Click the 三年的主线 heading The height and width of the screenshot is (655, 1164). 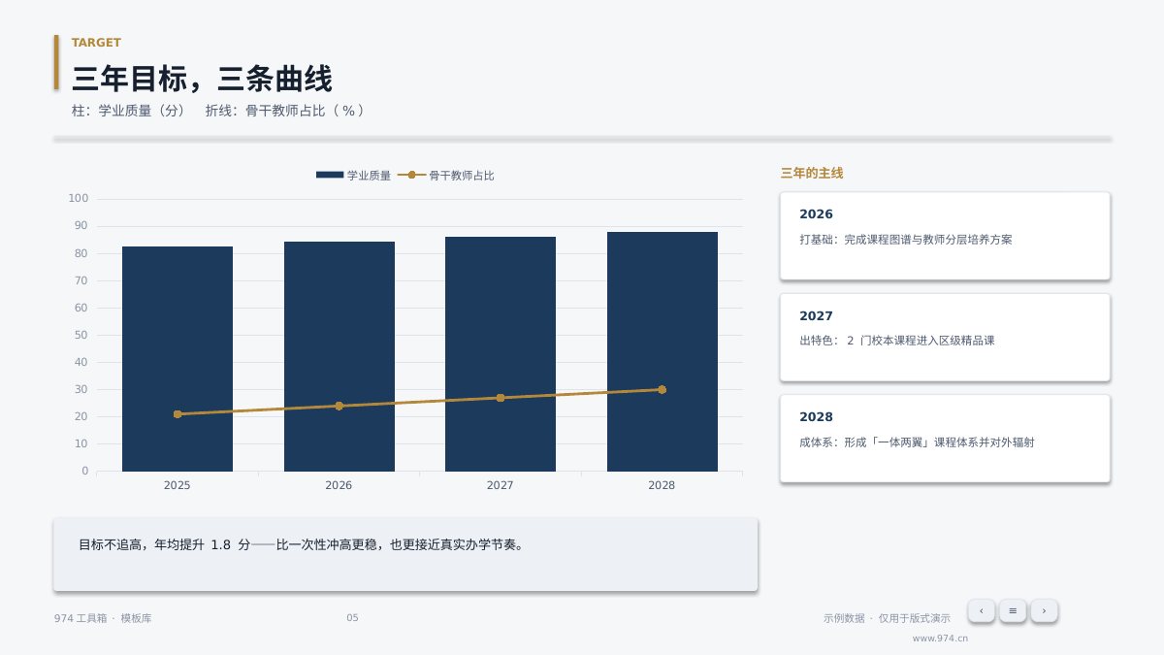812,174
